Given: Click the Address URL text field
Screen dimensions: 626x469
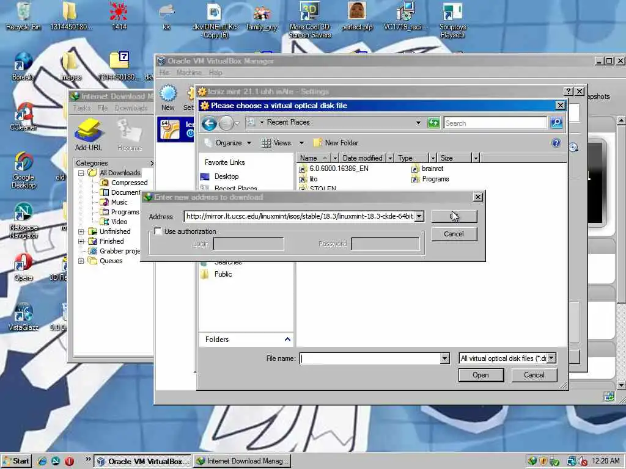Looking at the screenshot, I should pos(300,216).
